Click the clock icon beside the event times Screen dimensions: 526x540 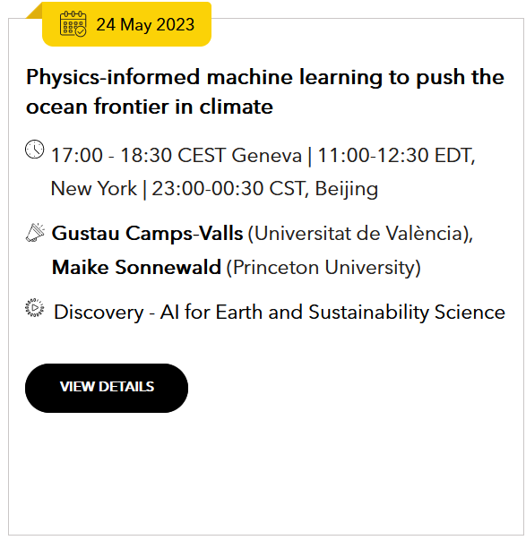(35, 150)
